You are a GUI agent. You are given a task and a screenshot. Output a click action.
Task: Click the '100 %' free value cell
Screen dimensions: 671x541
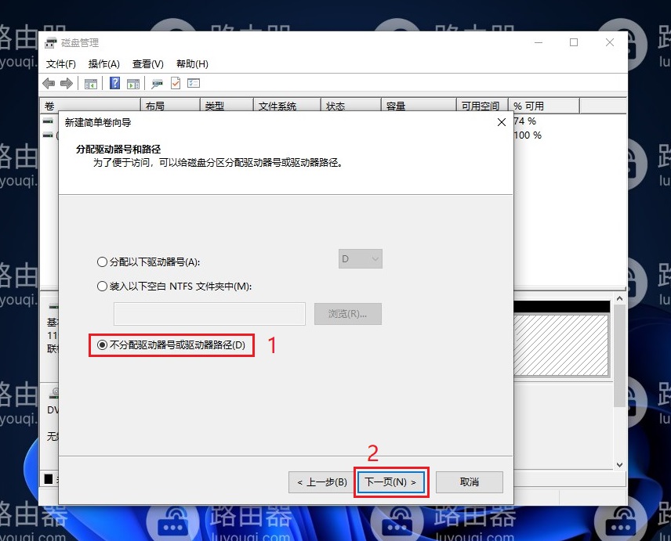click(528, 135)
